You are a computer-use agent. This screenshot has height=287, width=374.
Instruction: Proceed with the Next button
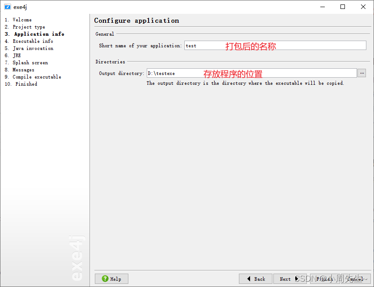(x=289, y=279)
